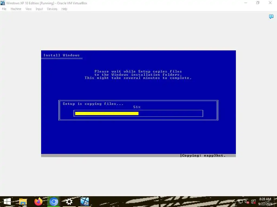This screenshot has width=277, height=207.
Task: Launch Firefox from the taskbar
Action: (x=38, y=202)
